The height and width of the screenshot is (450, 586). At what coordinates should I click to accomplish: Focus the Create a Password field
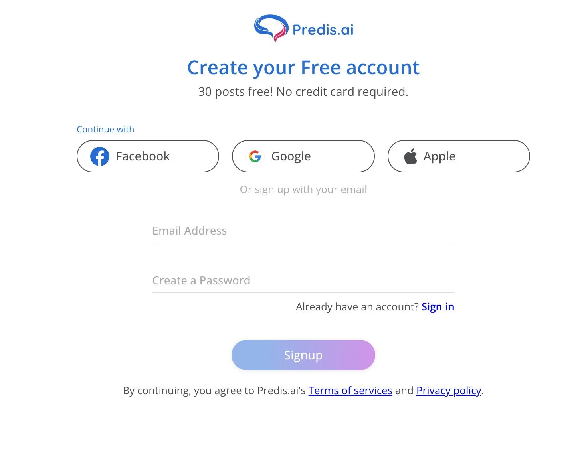303,281
